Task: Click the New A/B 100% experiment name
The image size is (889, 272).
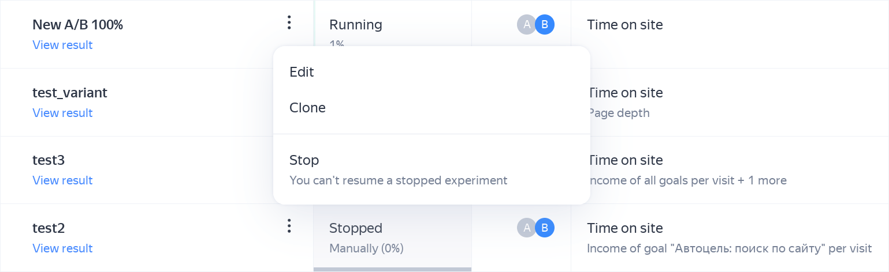Action: (x=77, y=25)
